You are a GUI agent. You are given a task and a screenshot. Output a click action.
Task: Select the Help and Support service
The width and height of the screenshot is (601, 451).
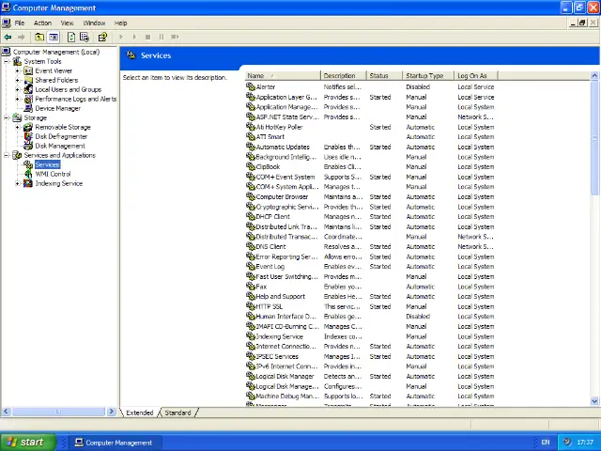click(x=280, y=297)
